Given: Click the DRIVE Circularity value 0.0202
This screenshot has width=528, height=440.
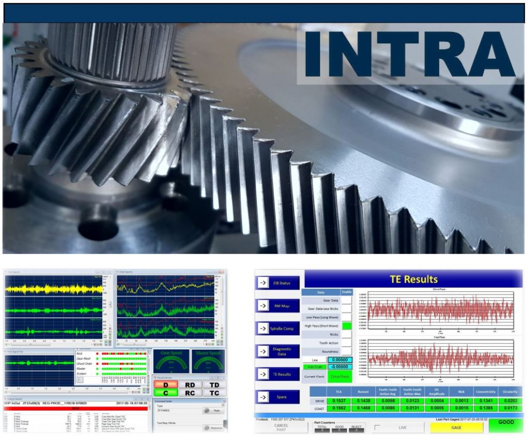Looking at the screenshot, I should click(510, 401).
